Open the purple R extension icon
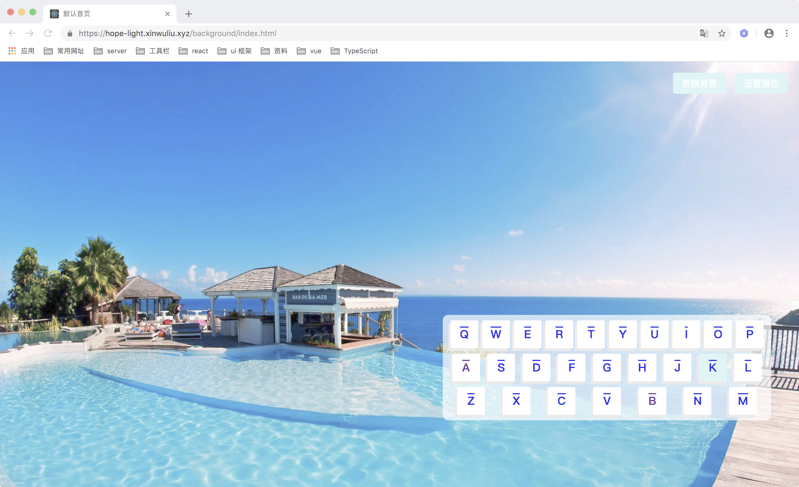The width and height of the screenshot is (799, 487). [x=744, y=33]
